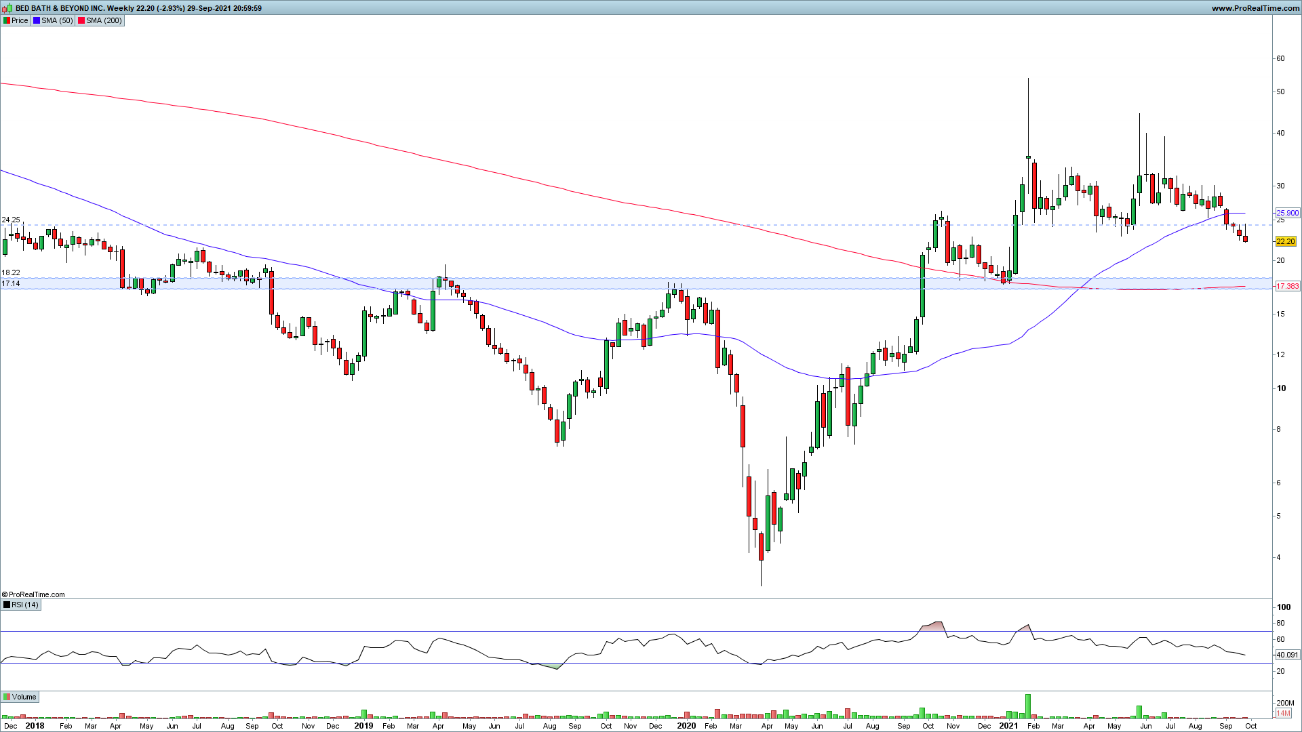Click the 2020 year marker on time axis
This screenshot has height=732, width=1302.
pos(686,725)
